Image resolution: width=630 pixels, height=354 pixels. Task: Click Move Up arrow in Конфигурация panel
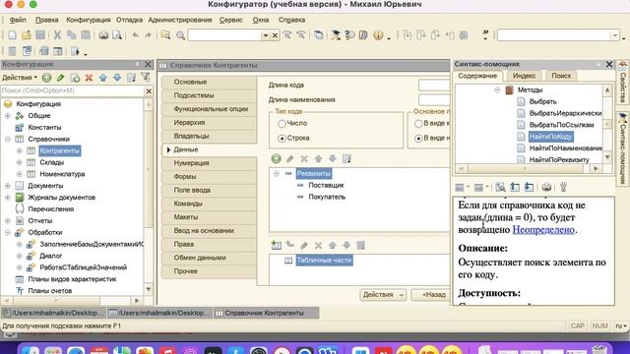102,78
